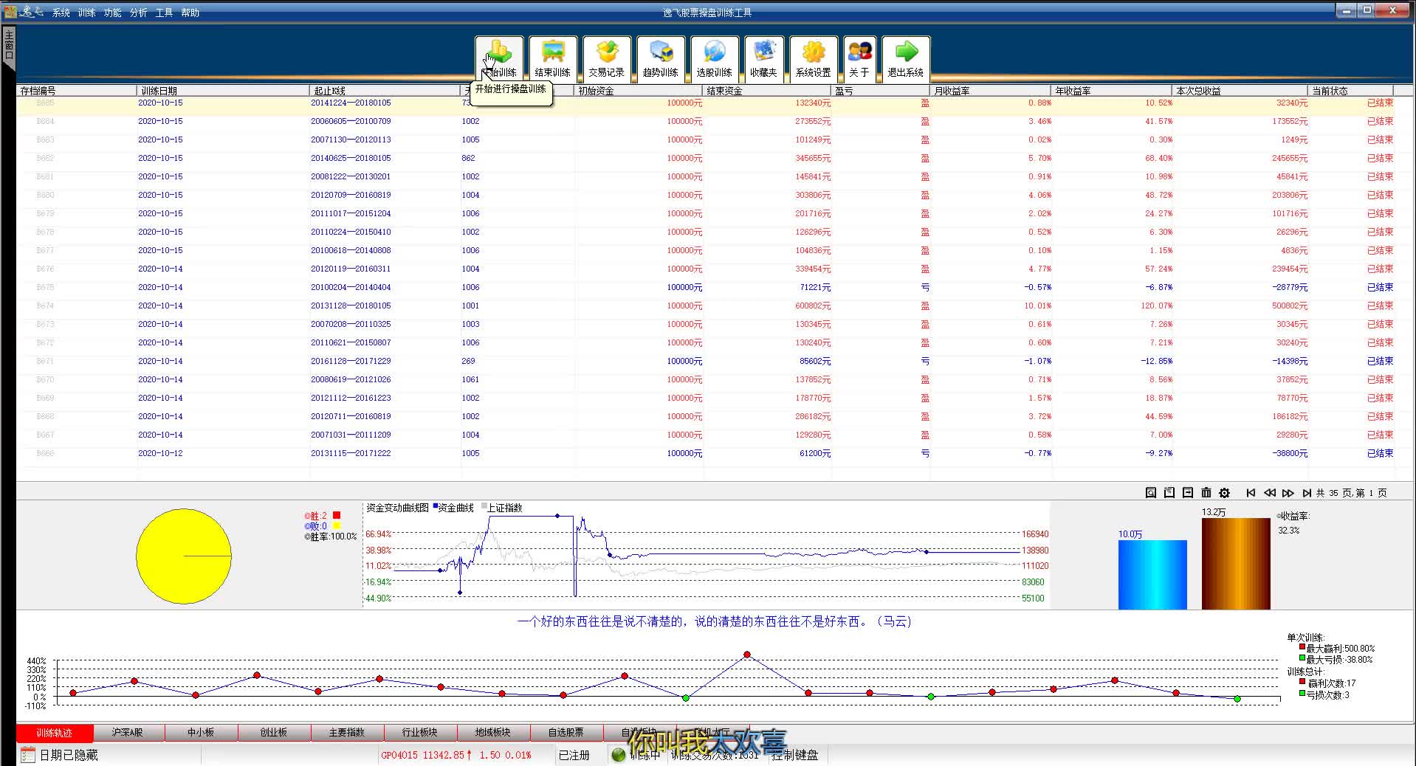Click the export record arrow icon

click(x=1187, y=492)
